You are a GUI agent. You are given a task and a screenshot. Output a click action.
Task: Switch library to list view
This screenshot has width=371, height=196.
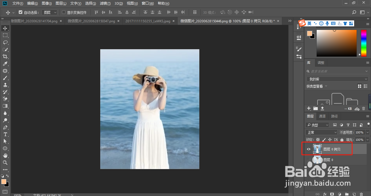(366, 86)
